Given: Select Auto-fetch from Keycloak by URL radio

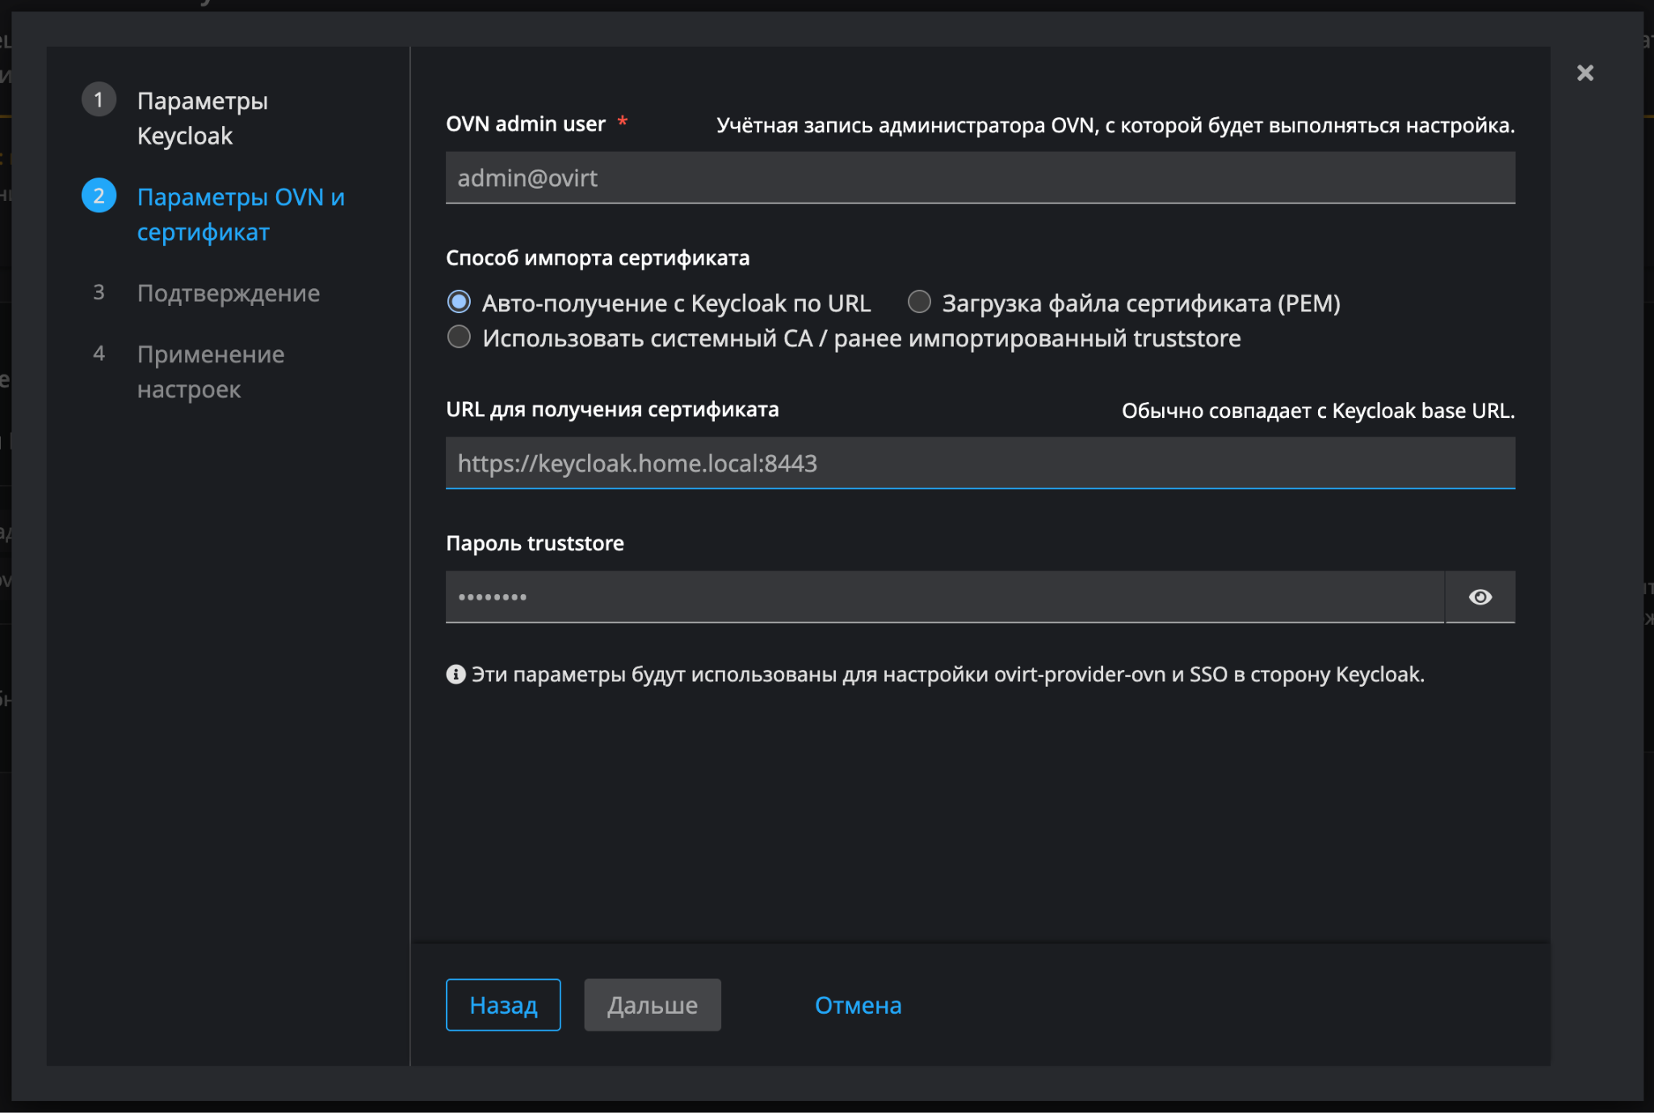Looking at the screenshot, I should pyautogui.click(x=459, y=303).
